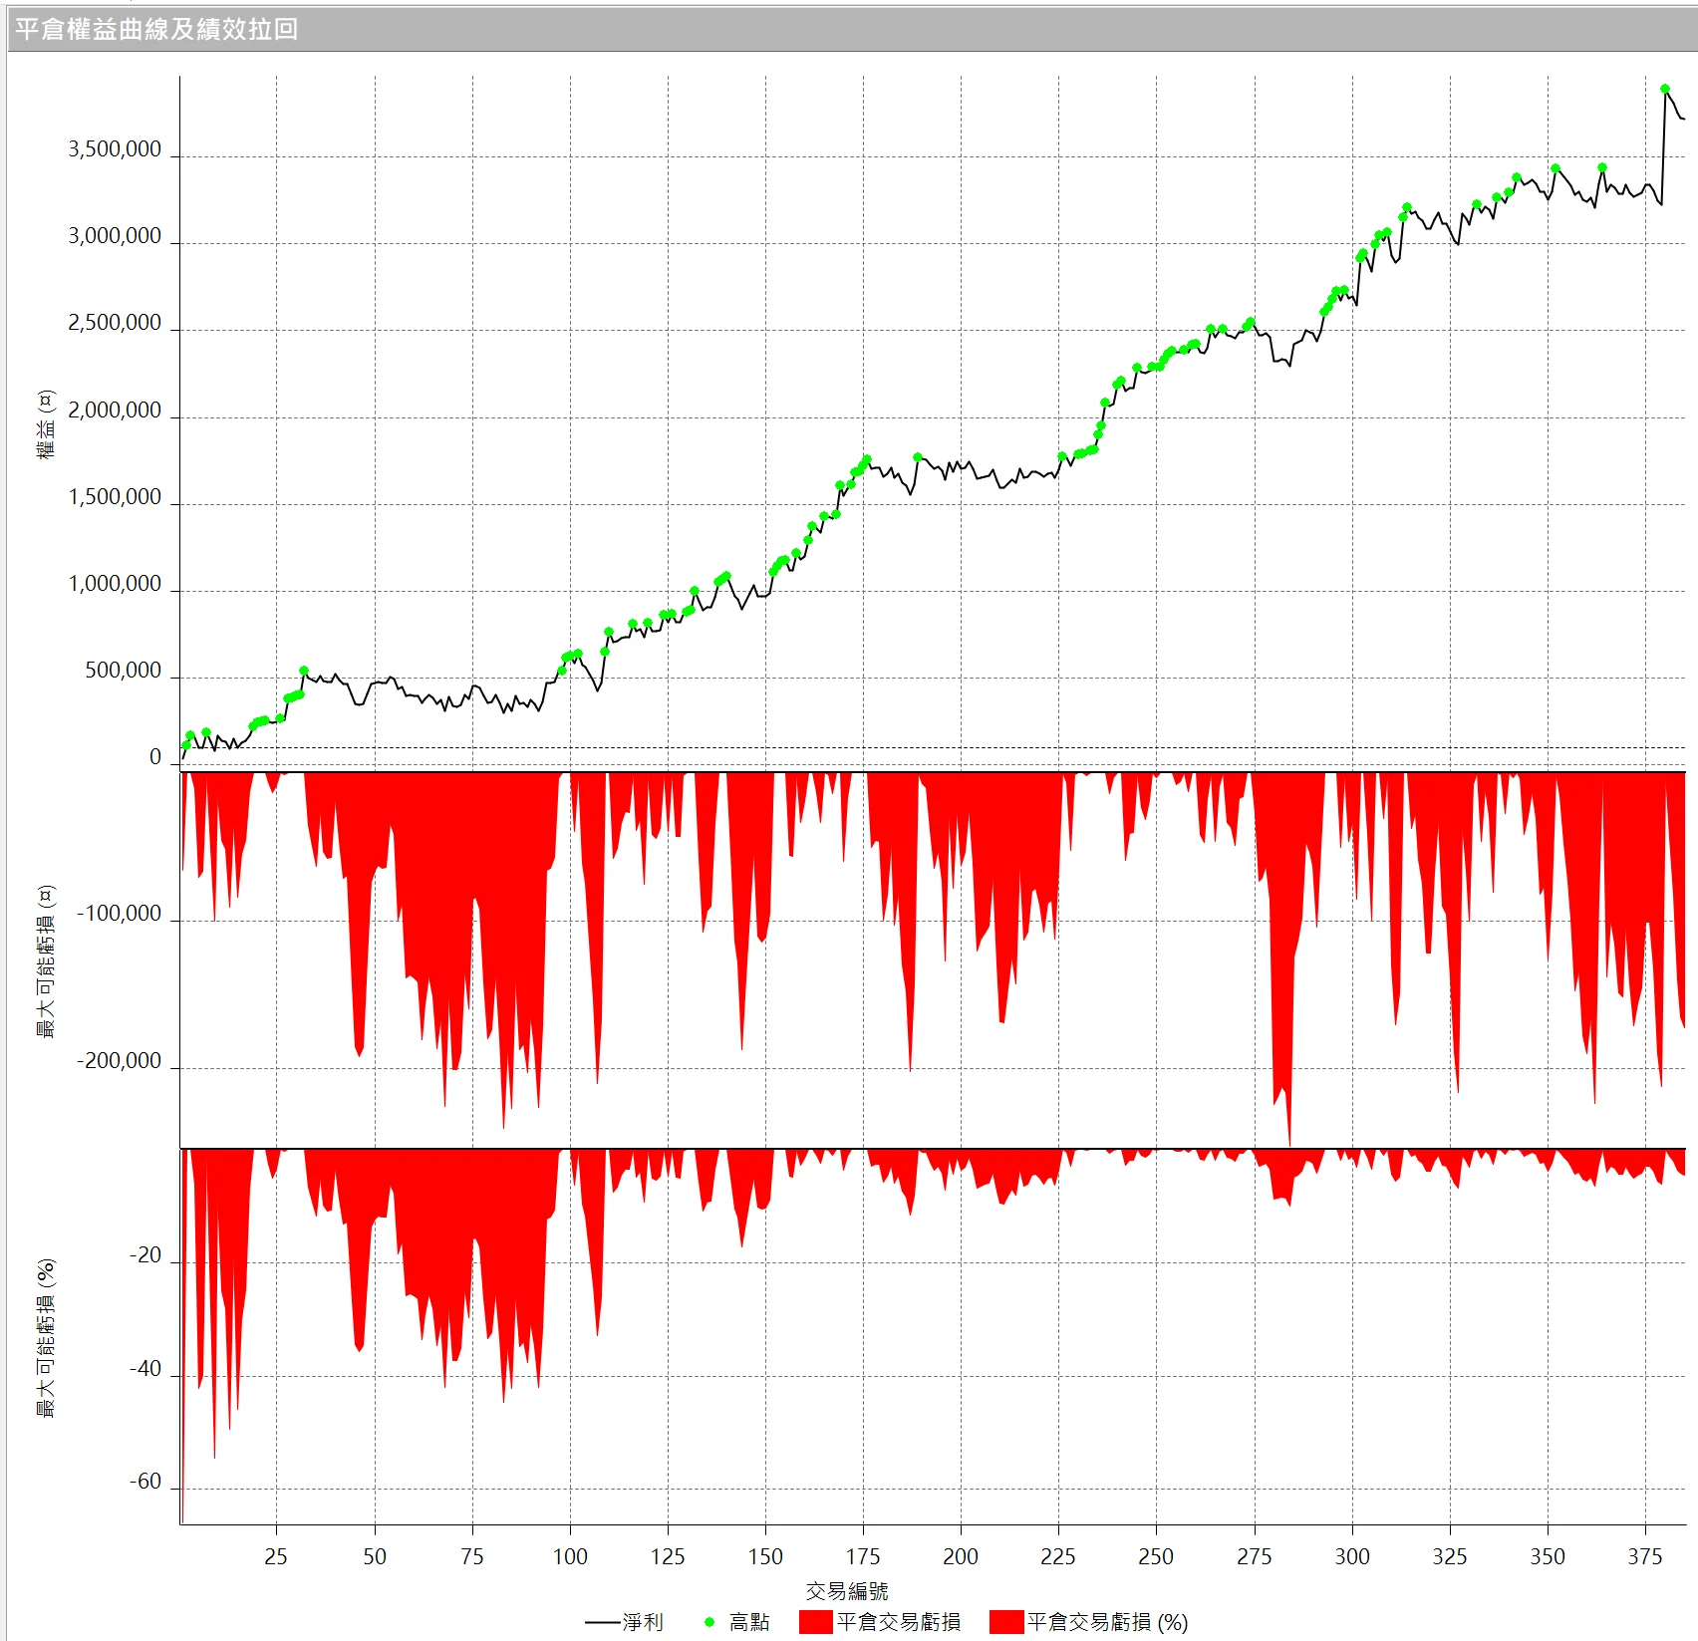Click the x-axis tick label 25

276,1556
